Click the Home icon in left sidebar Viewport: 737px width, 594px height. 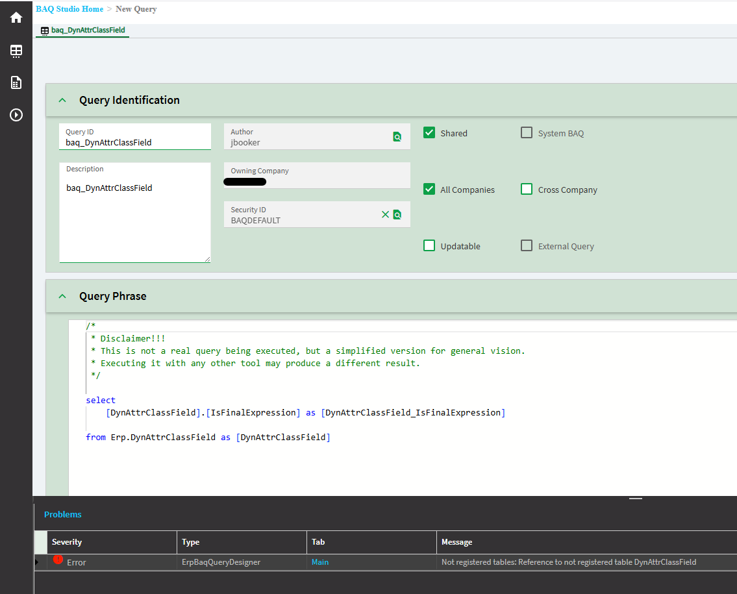(x=16, y=18)
